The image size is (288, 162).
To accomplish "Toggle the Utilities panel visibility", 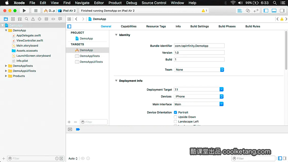I will [x=282, y=11].
